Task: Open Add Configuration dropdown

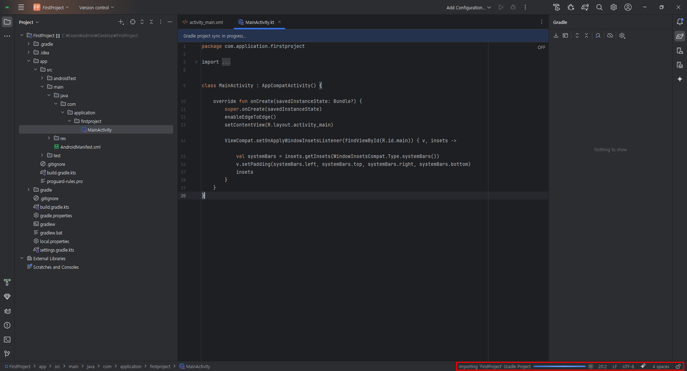Action: point(469,8)
